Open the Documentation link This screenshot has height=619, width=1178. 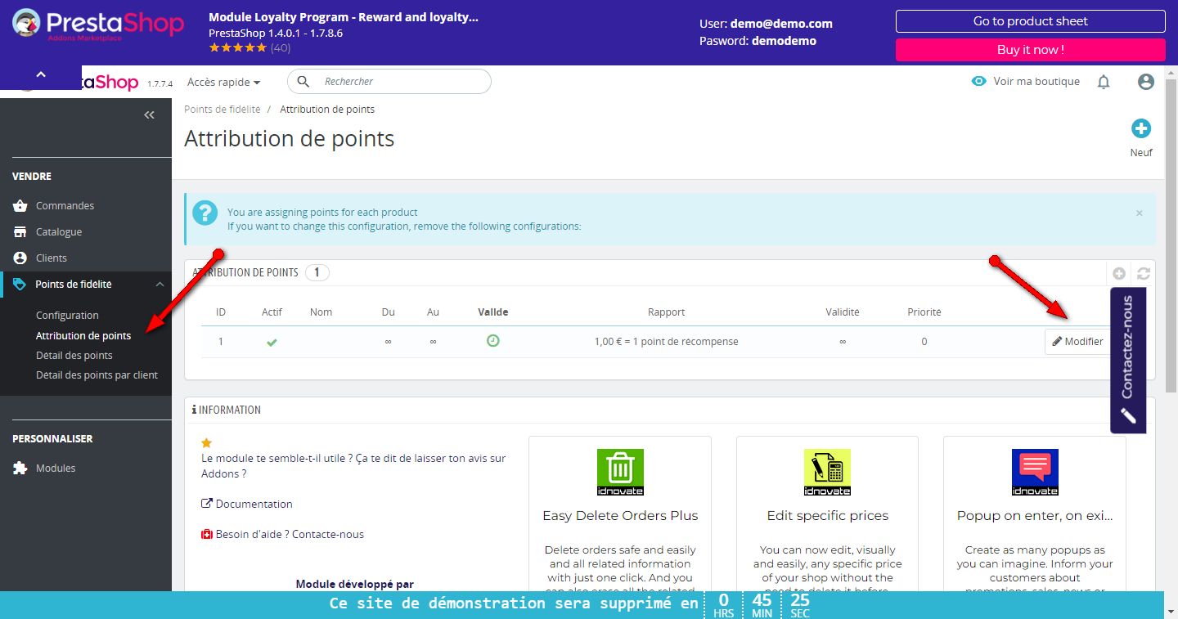coord(247,505)
